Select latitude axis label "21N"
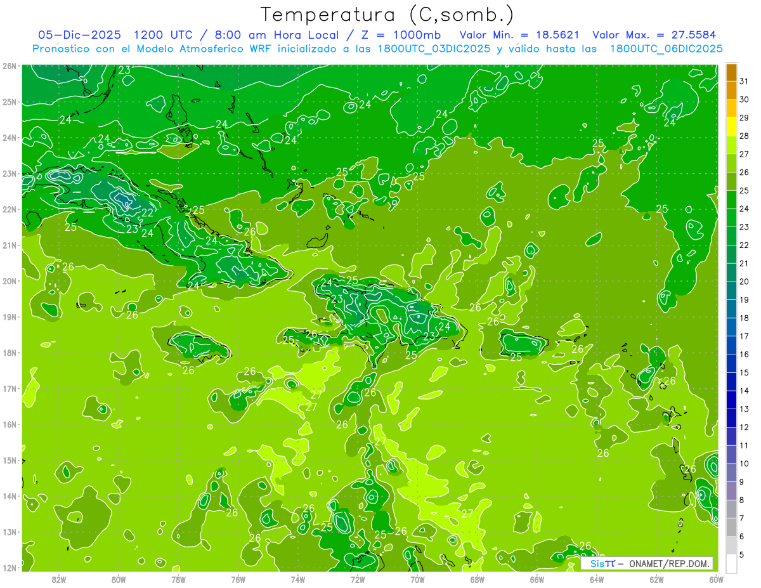This screenshot has width=761, height=588. click(9, 245)
